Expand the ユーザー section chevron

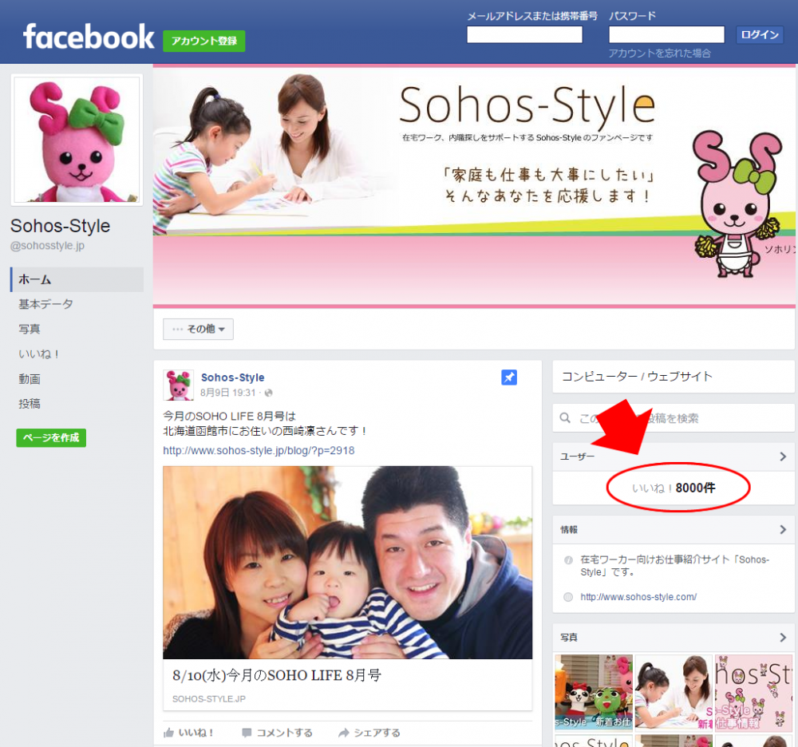784,457
